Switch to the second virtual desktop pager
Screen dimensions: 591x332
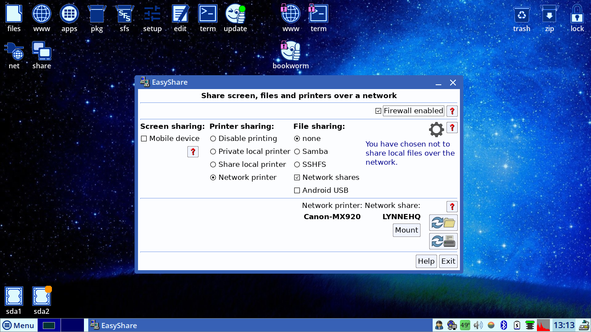72,325
